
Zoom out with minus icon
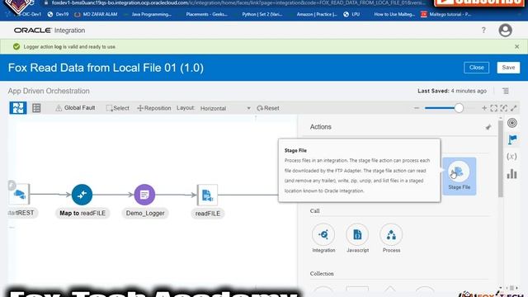pos(417,108)
